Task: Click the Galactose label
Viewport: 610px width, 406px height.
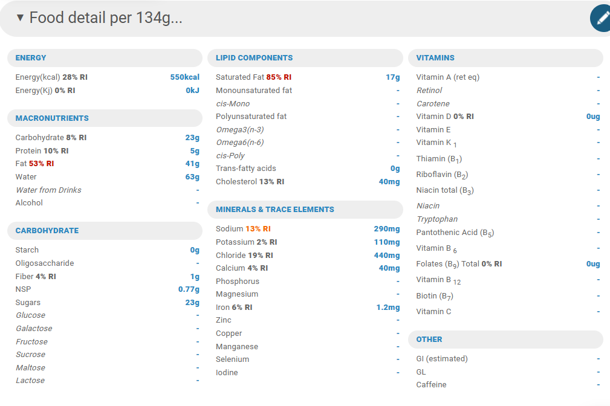Action: pyautogui.click(x=34, y=329)
